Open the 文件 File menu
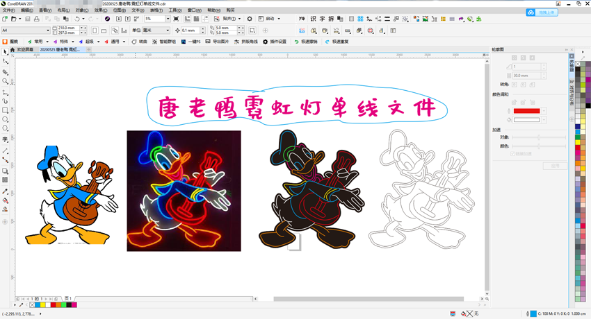Viewport: 591px width, 319px height. tap(8, 10)
